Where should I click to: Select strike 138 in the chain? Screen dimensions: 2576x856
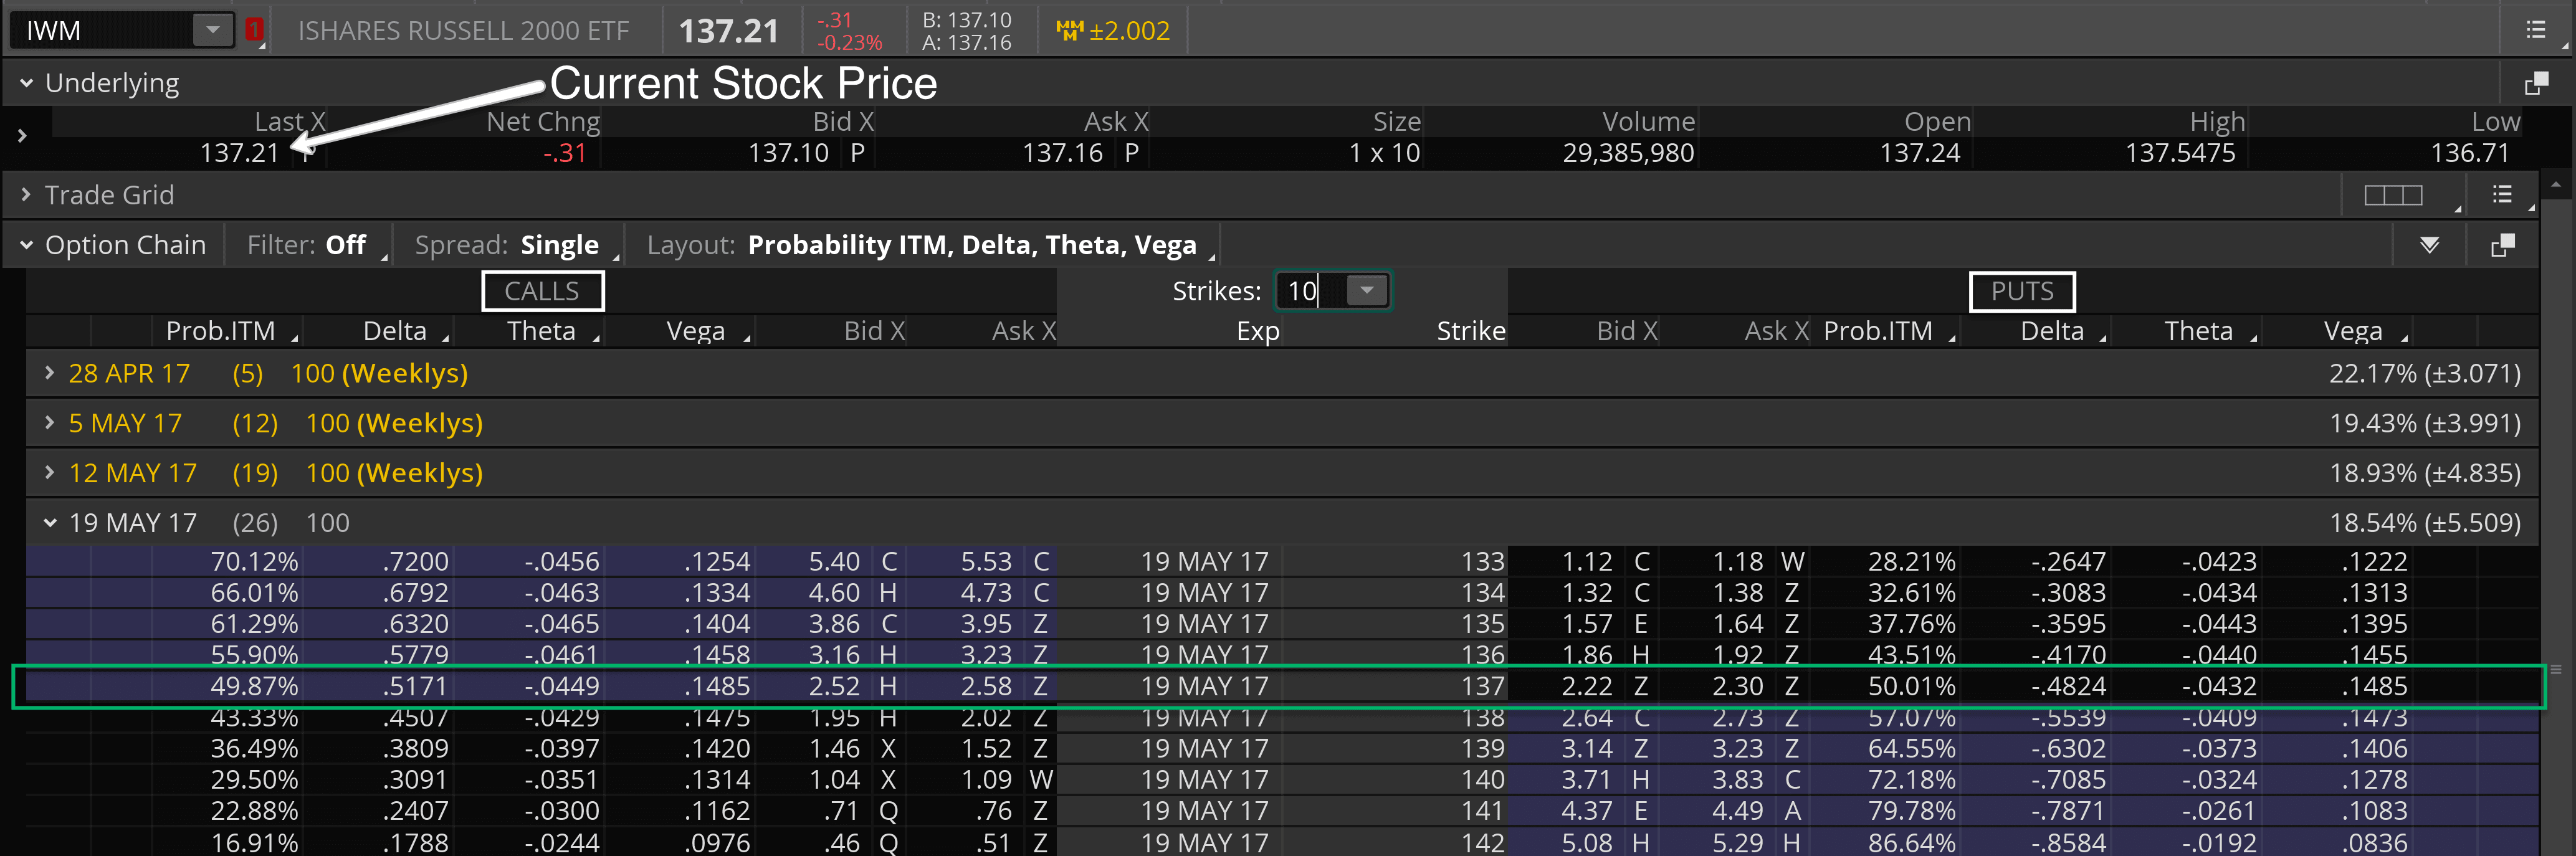tap(1483, 717)
